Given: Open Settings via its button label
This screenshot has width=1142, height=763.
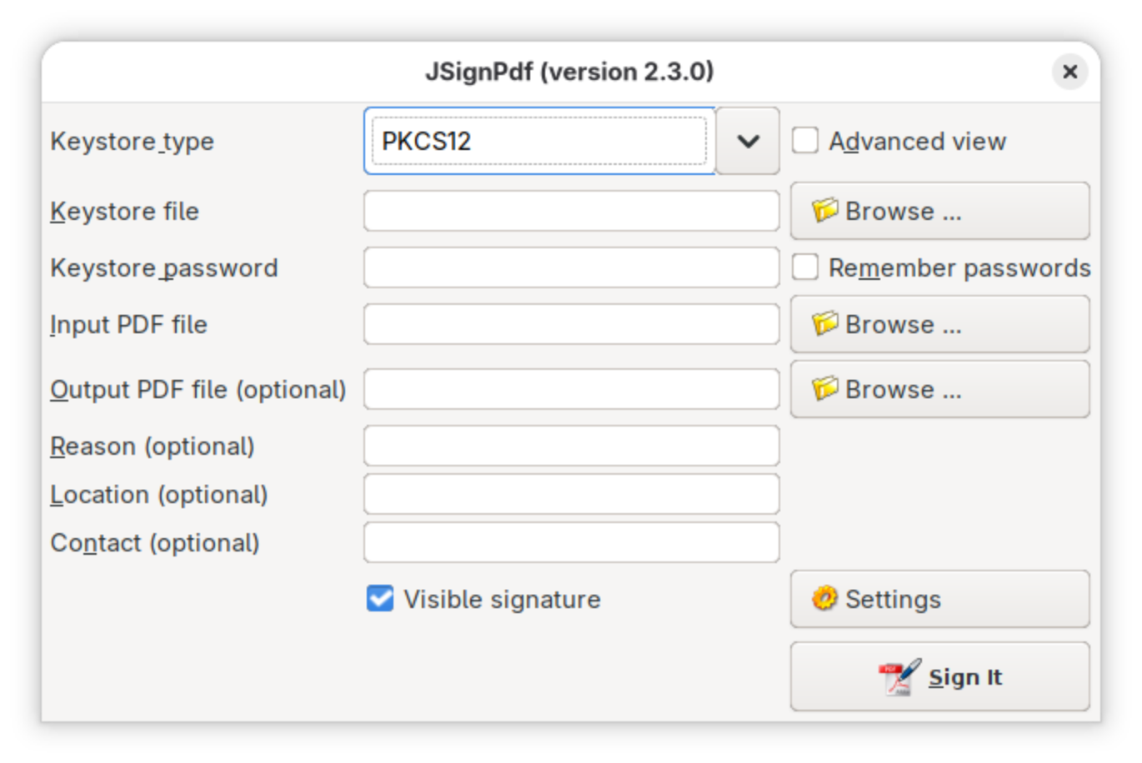Looking at the screenshot, I should point(893,599).
